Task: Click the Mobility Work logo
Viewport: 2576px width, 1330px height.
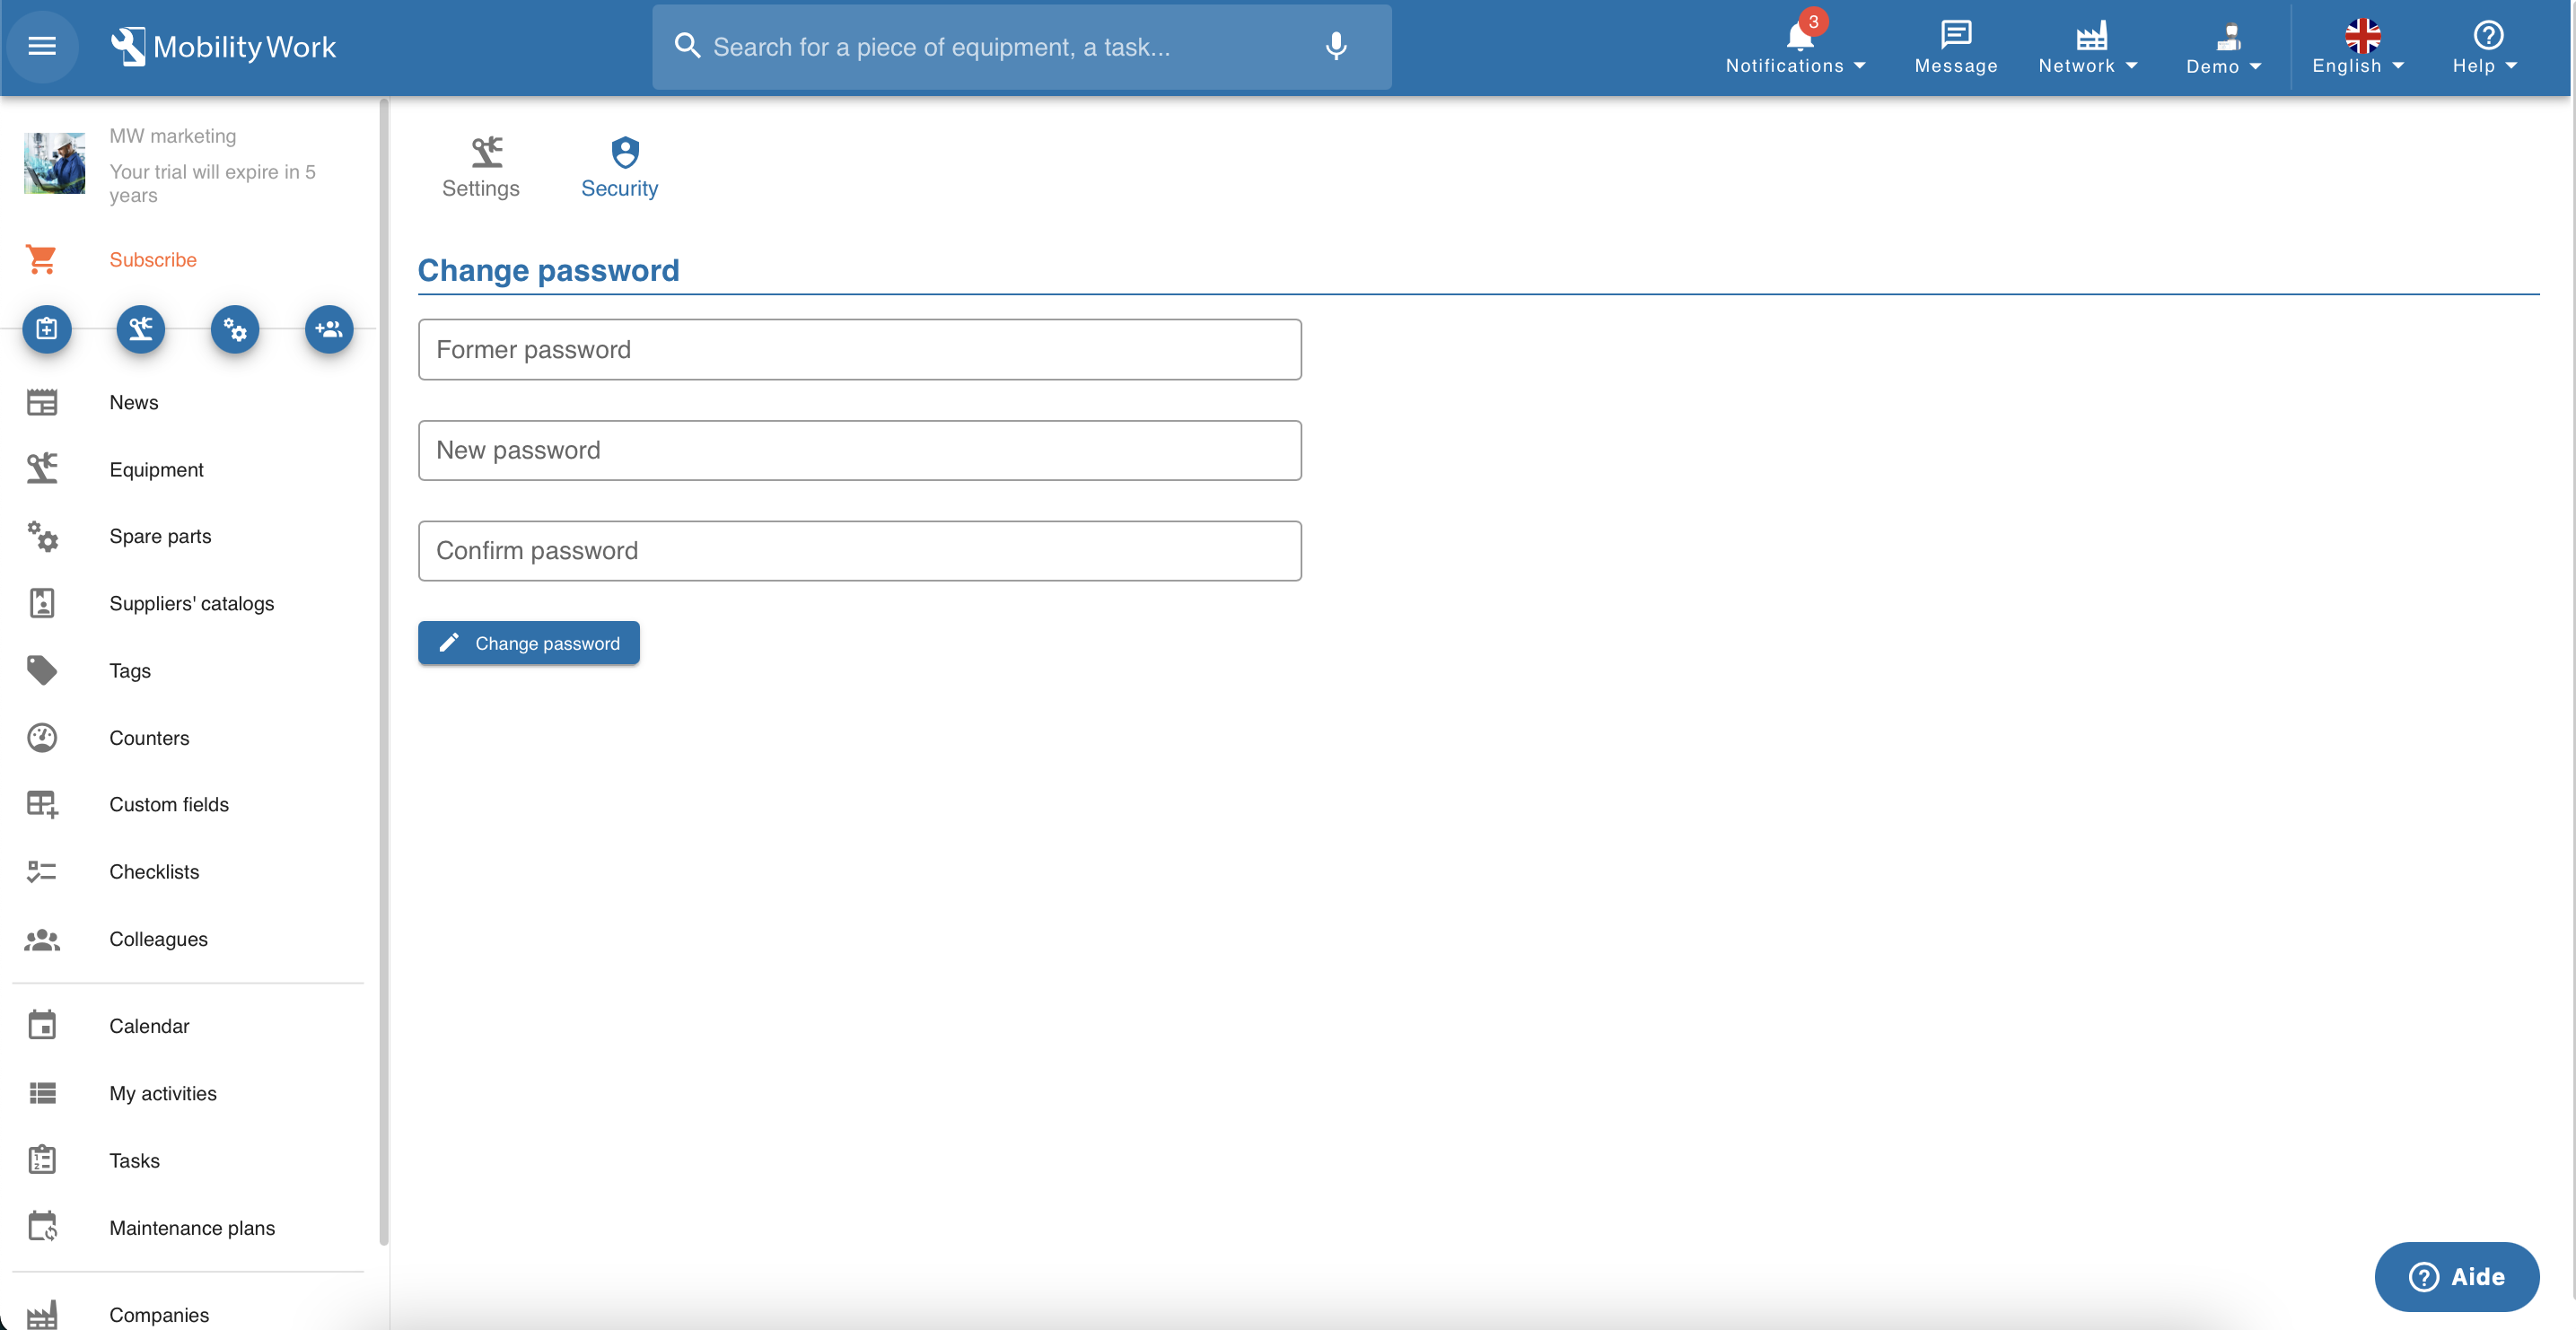Action: (x=223, y=46)
